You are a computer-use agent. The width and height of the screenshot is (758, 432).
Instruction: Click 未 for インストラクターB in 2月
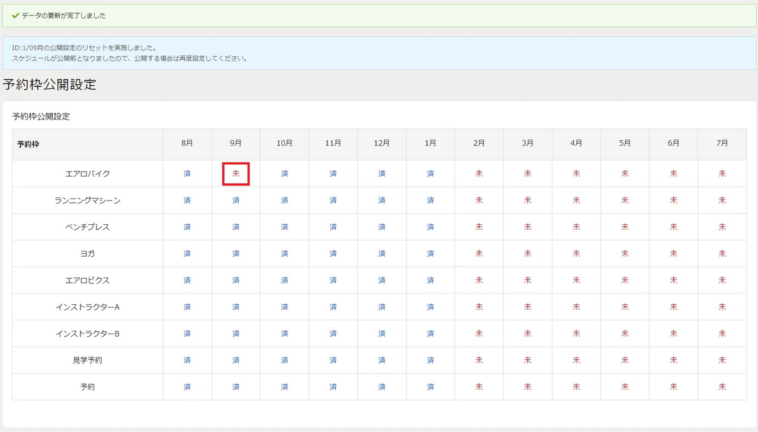pos(479,334)
